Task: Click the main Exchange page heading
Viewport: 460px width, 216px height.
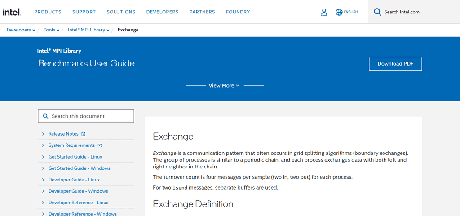Action: 173,137
